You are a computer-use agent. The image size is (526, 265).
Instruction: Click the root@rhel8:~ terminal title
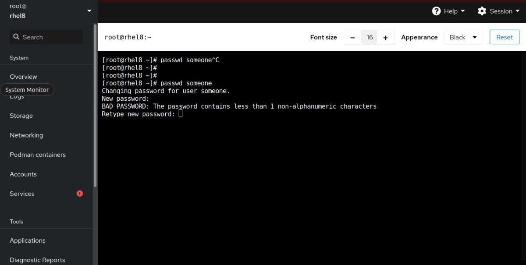[x=128, y=37]
